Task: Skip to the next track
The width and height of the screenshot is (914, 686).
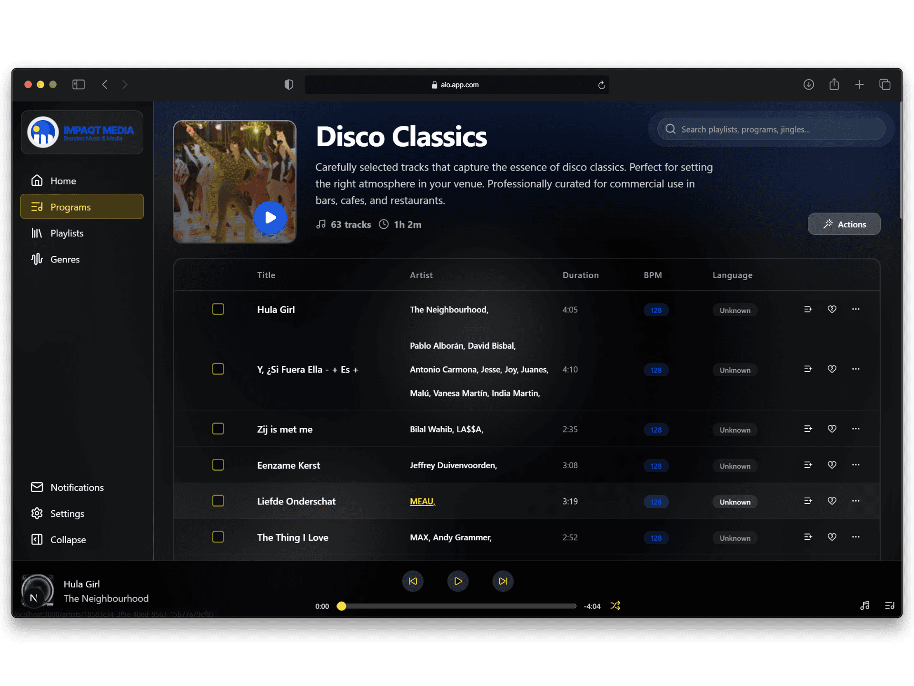Action: 503,581
